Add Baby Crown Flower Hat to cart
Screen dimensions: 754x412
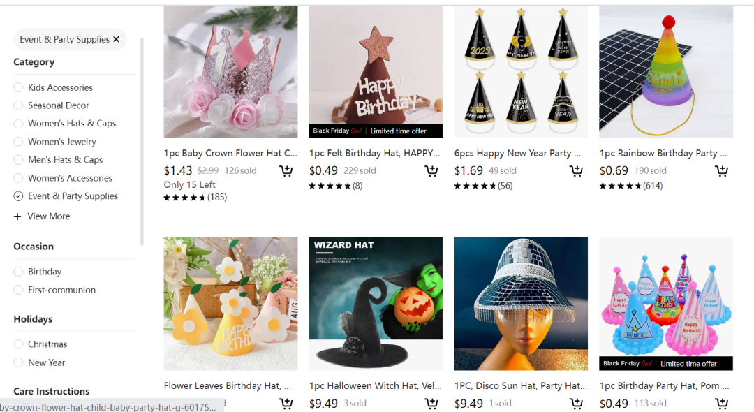pos(286,170)
